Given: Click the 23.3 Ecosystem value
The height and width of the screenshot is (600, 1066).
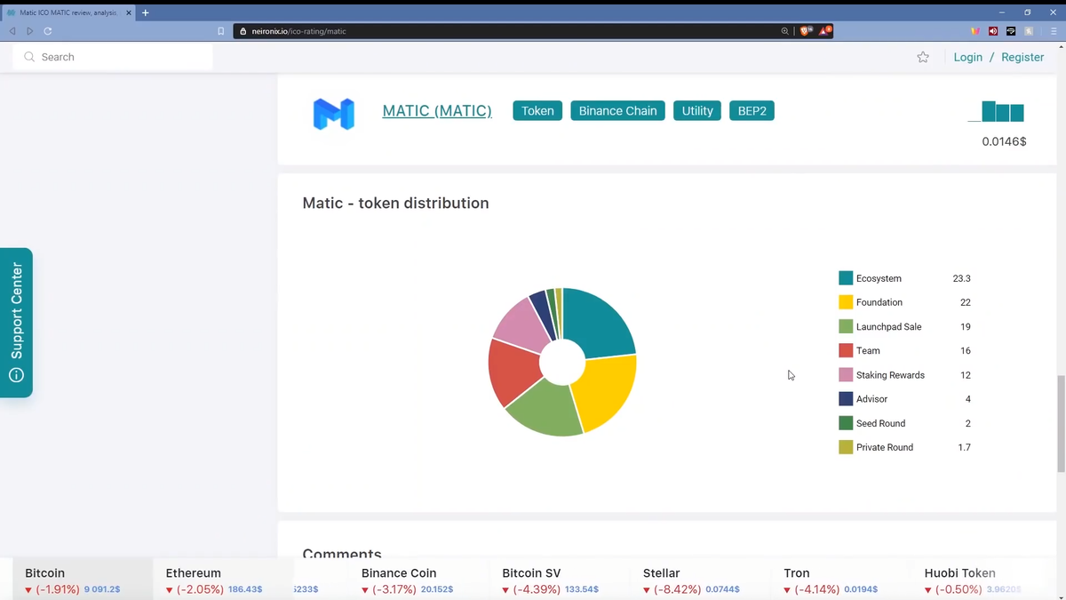Looking at the screenshot, I should pos(961,278).
